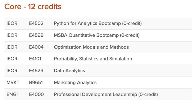195x104 pixels.
Task: Click course number E4502
Action: pos(36,23)
